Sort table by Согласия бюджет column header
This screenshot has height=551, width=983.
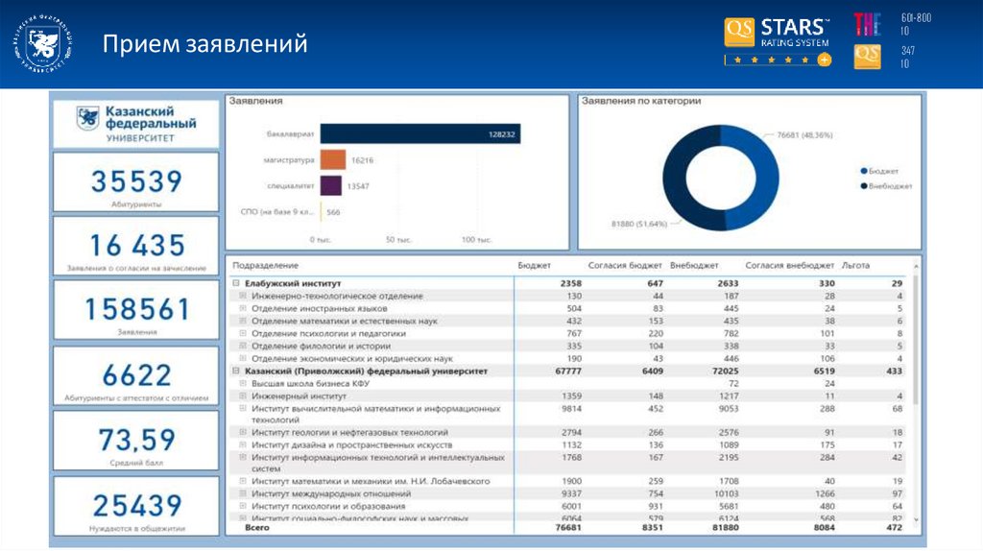tap(624, 265)
